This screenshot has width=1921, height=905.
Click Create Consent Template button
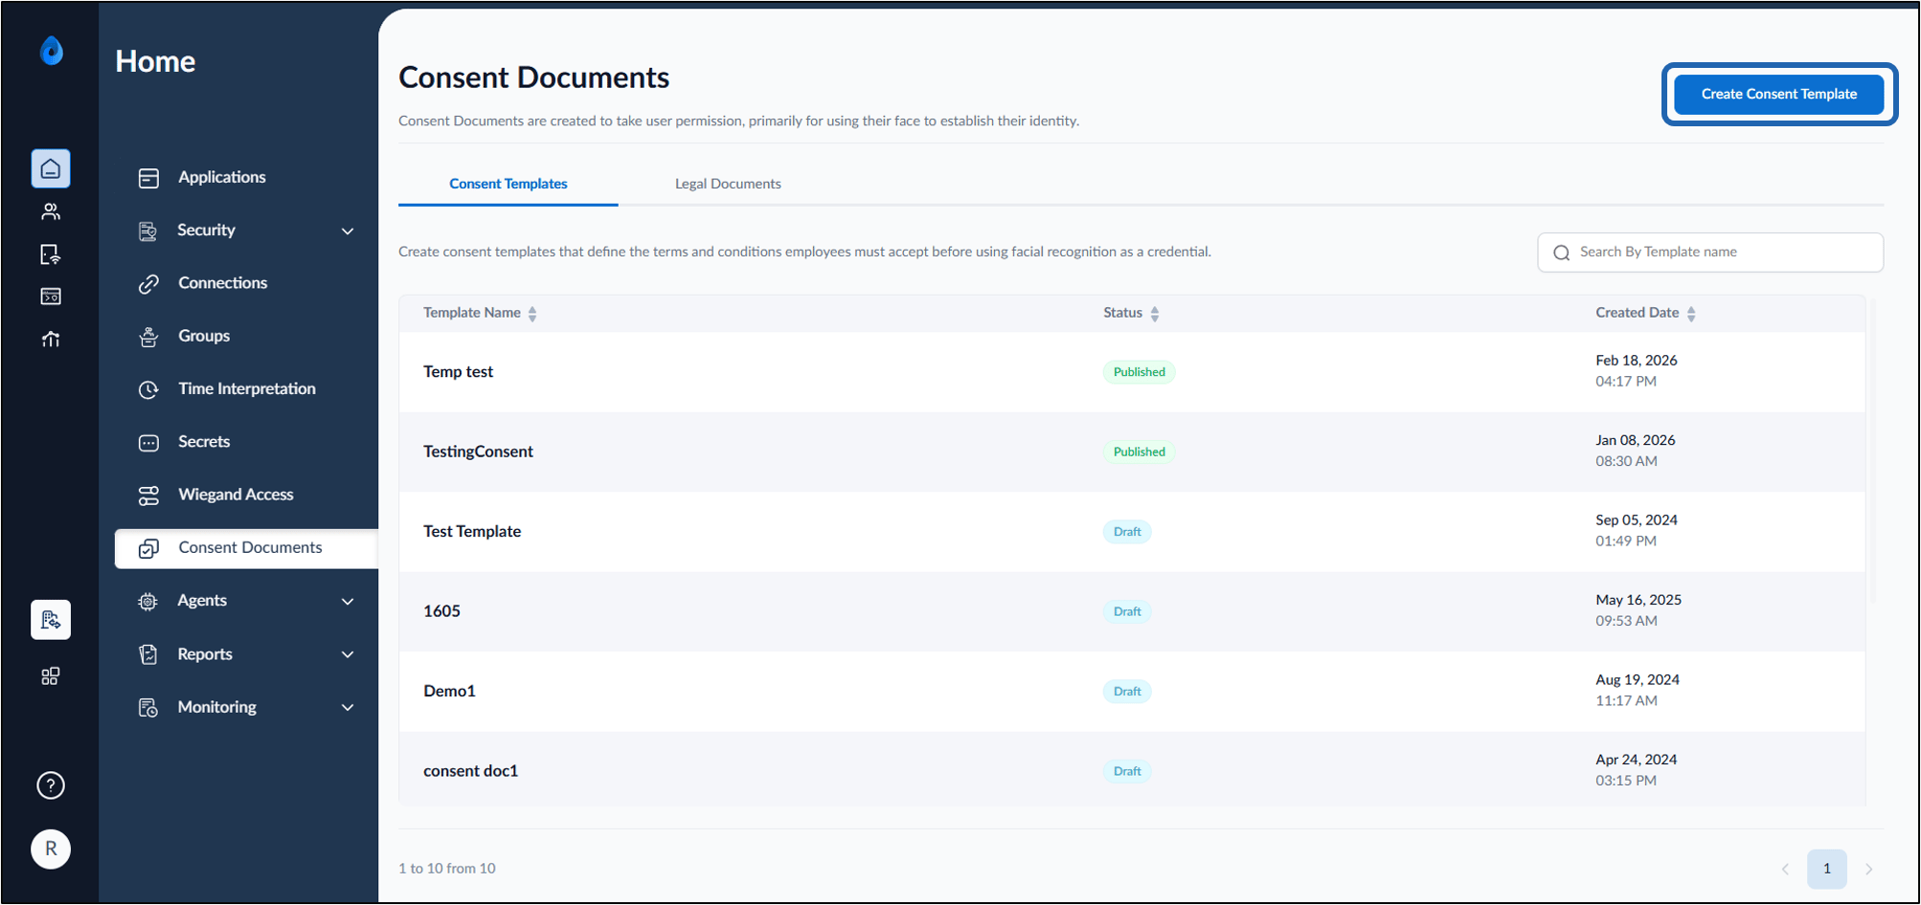(1779, 94)
